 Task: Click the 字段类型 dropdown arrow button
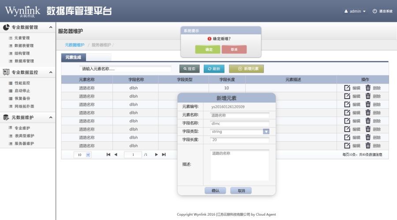(x=266, y=132)
